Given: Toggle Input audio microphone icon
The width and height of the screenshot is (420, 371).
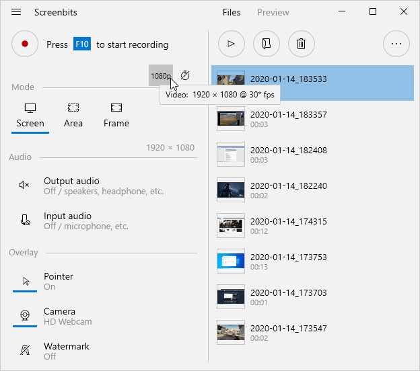Looking at the screenshot, I should (25, 220).
